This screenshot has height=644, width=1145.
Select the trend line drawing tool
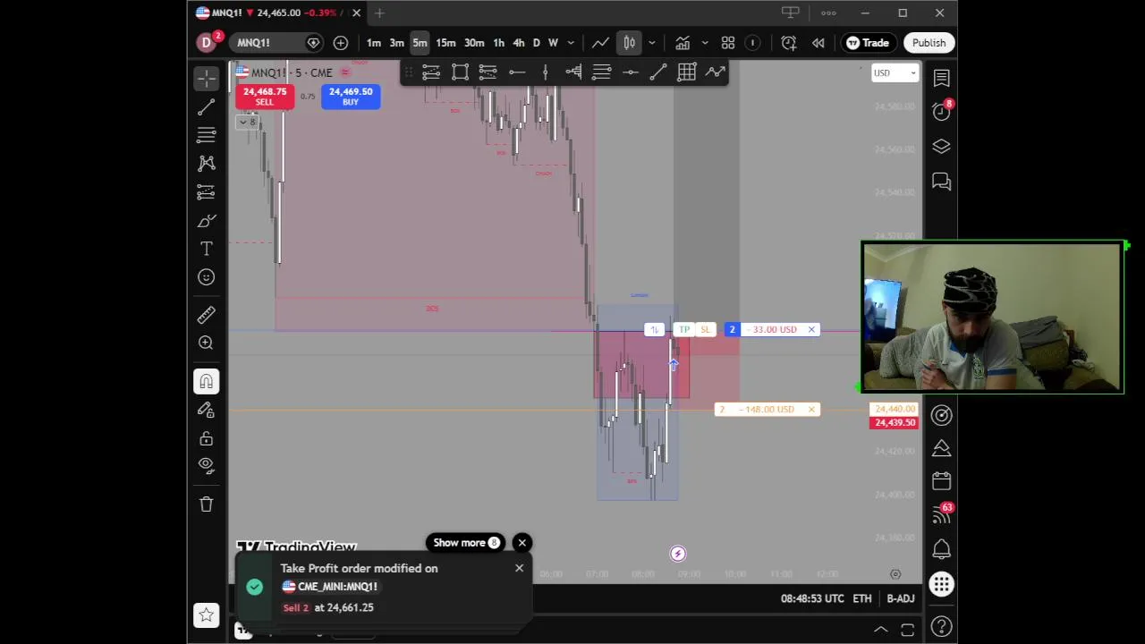tap(207, 107)
